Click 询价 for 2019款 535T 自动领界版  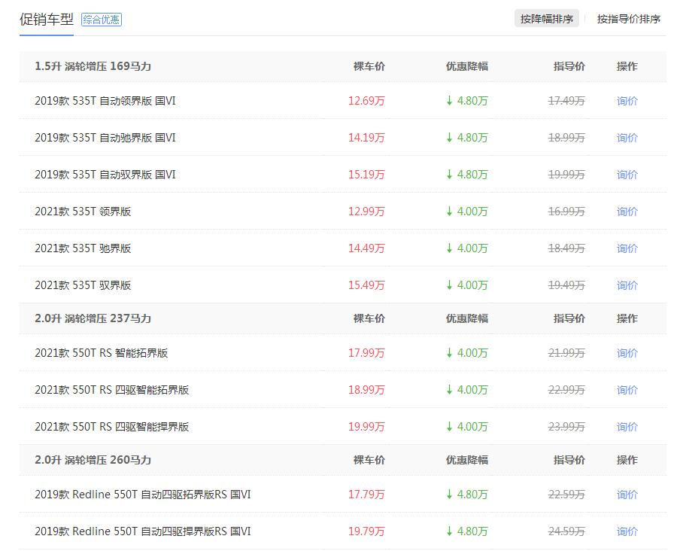pyautogui.click(x=627, y=101)
